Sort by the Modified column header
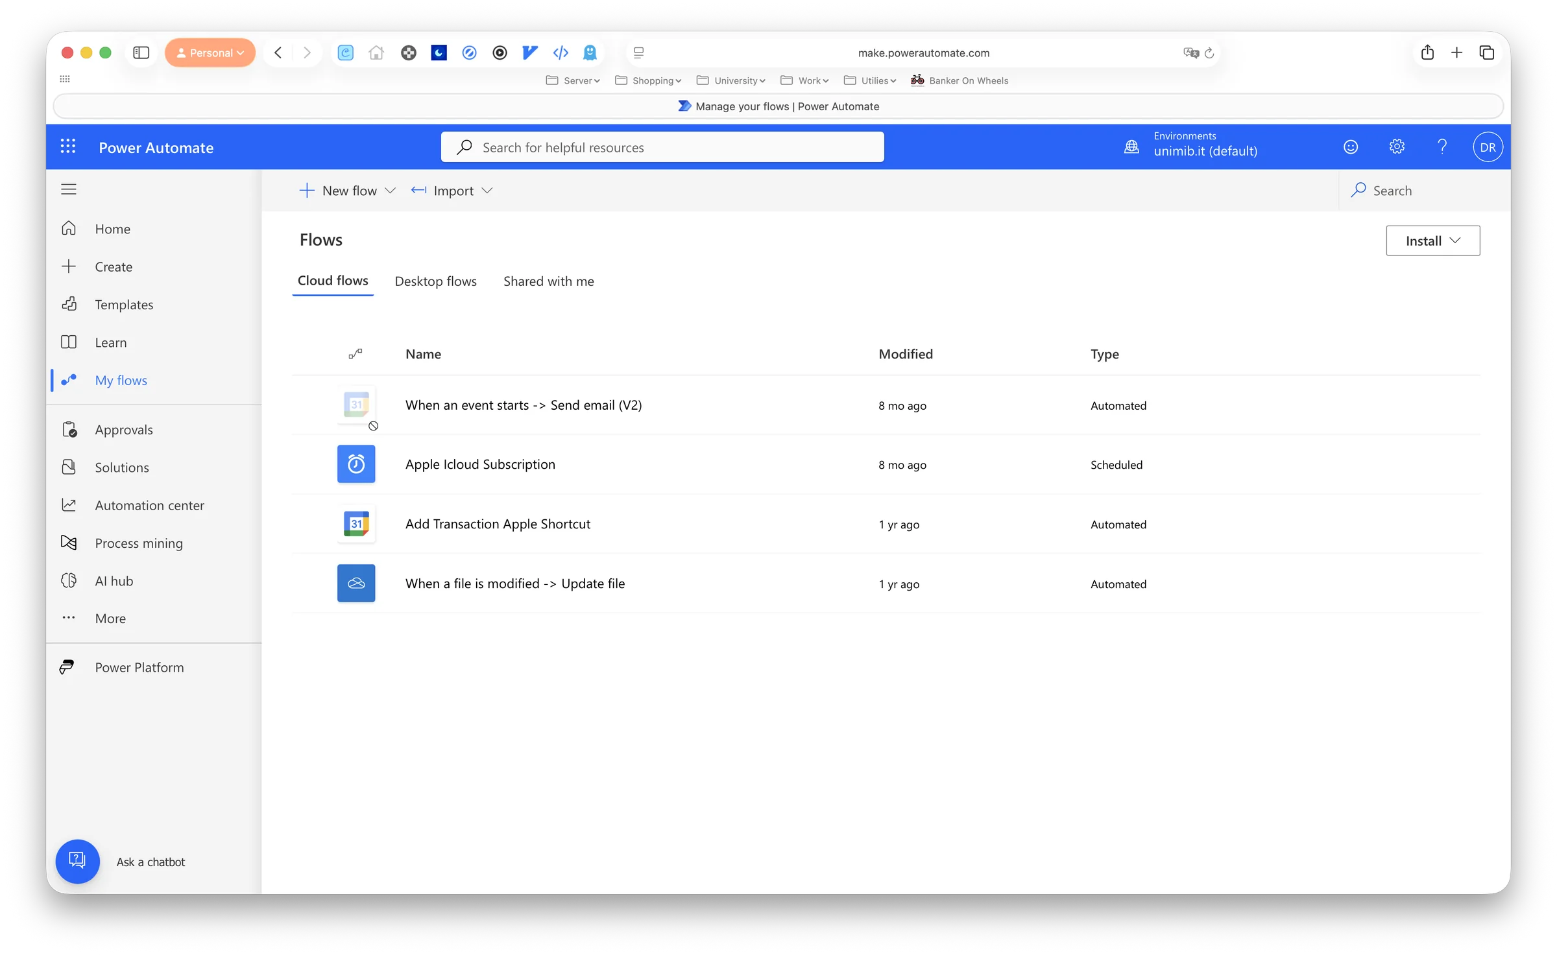The image size is (1557, 955). (906, 354)
